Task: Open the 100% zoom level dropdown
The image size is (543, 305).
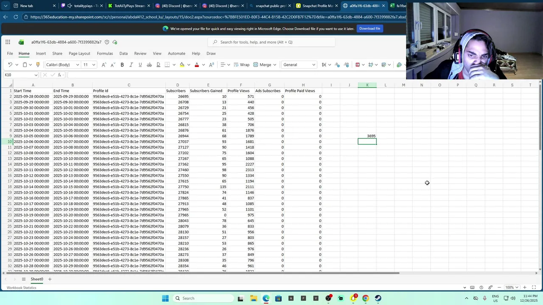Action: click(x=512, y=288)
